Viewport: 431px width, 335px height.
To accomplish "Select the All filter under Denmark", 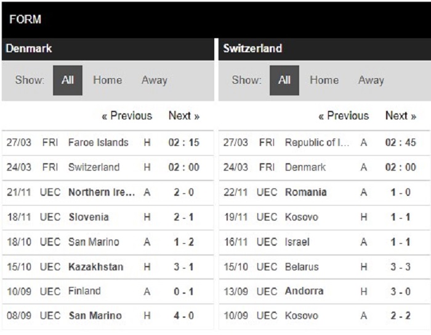I will [68, 80].
